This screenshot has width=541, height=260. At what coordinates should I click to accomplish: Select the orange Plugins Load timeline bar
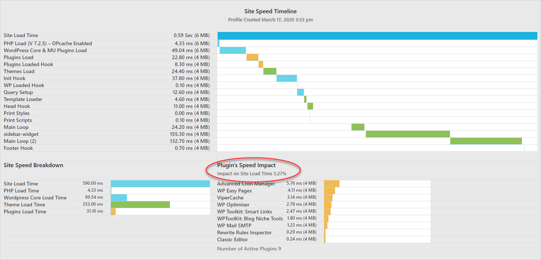(253, 57)
